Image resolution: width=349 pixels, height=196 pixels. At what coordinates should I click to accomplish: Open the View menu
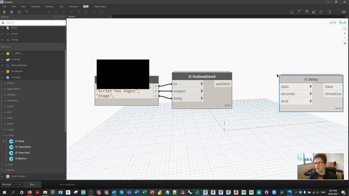[x=23, y=7]
